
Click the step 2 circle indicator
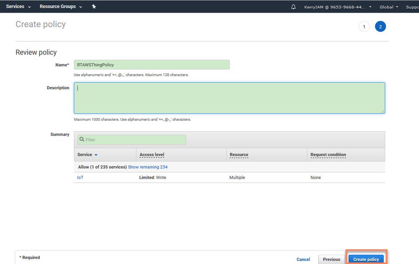(x=380, y=27)
